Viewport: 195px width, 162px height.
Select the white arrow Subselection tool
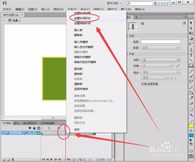tap(191, 28)
